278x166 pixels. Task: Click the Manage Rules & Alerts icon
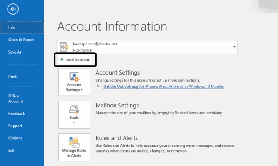coord(74,142)
